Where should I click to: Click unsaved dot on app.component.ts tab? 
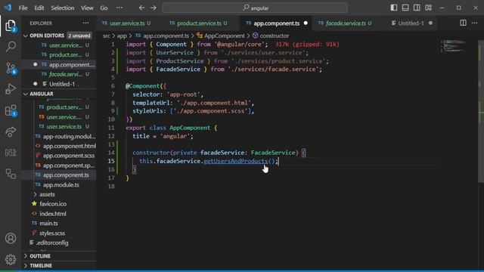(x=306, y=23)
